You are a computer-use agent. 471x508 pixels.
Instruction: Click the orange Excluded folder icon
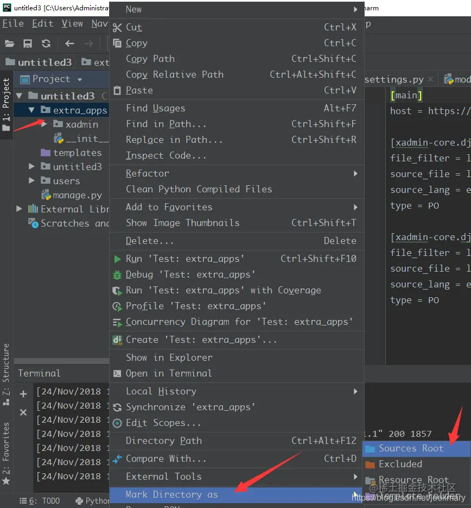point(370,465)
